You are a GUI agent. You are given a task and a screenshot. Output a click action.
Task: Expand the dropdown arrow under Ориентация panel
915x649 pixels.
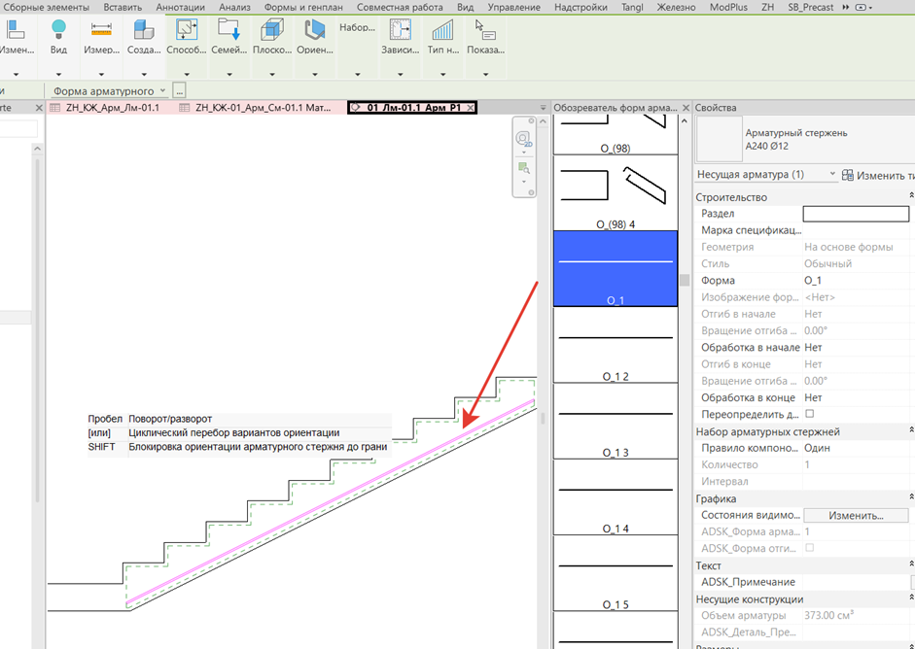point(314,75)
